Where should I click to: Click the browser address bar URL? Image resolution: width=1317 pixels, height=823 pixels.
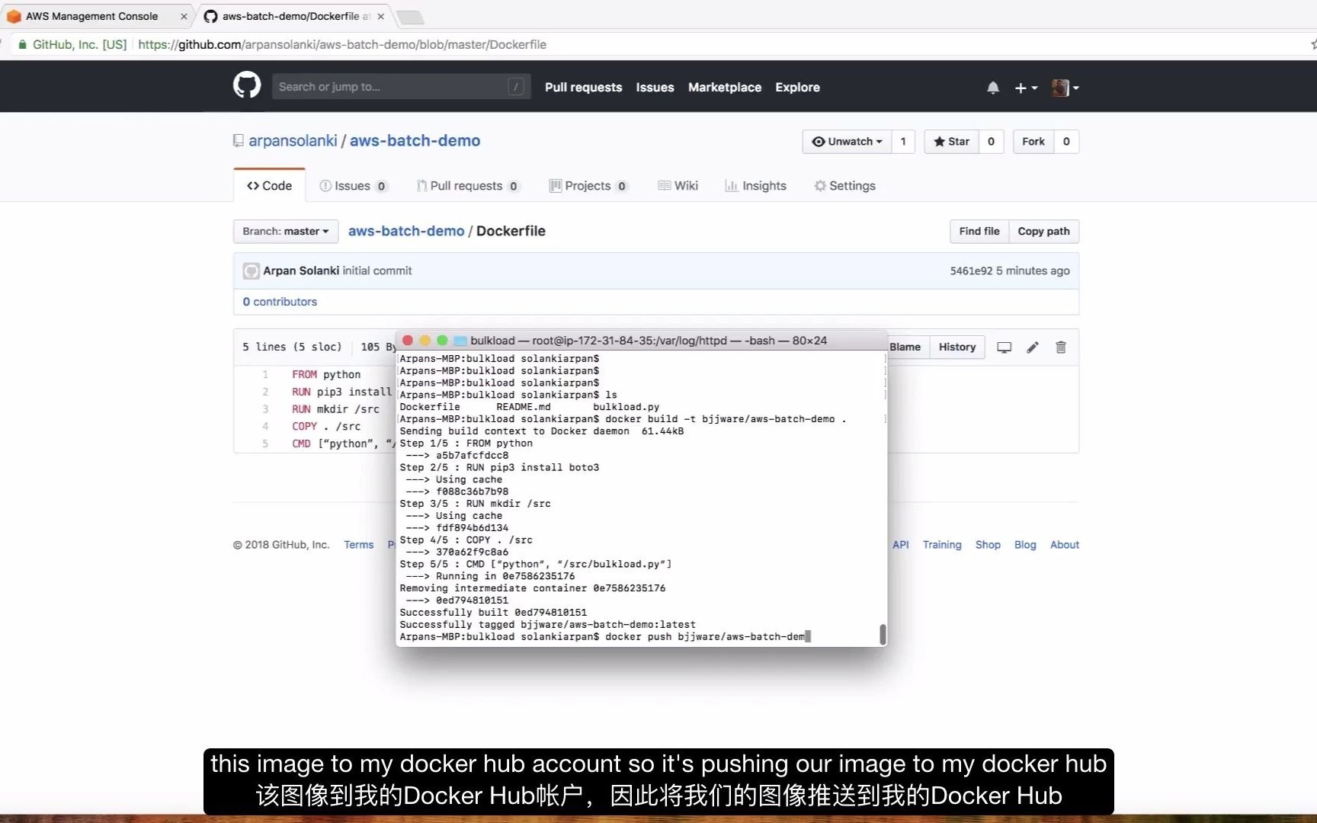(x=342, y=44)
